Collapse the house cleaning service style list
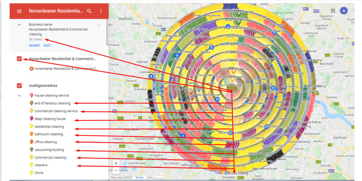This screenshot has height=181, width=362. pos(19,95)
